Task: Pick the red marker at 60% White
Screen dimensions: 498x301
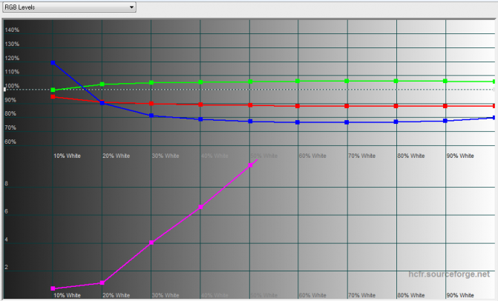Action: tap(298, 106)
